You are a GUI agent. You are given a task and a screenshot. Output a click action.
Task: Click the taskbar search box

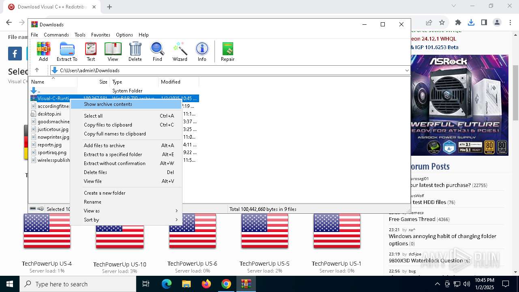(78, 284)
